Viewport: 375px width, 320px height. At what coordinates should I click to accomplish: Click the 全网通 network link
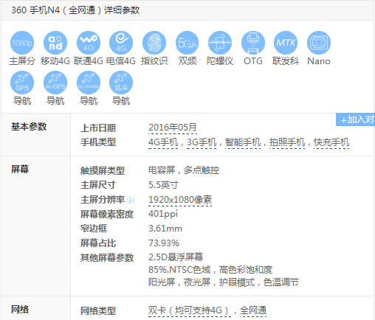(x=253, y=310)
